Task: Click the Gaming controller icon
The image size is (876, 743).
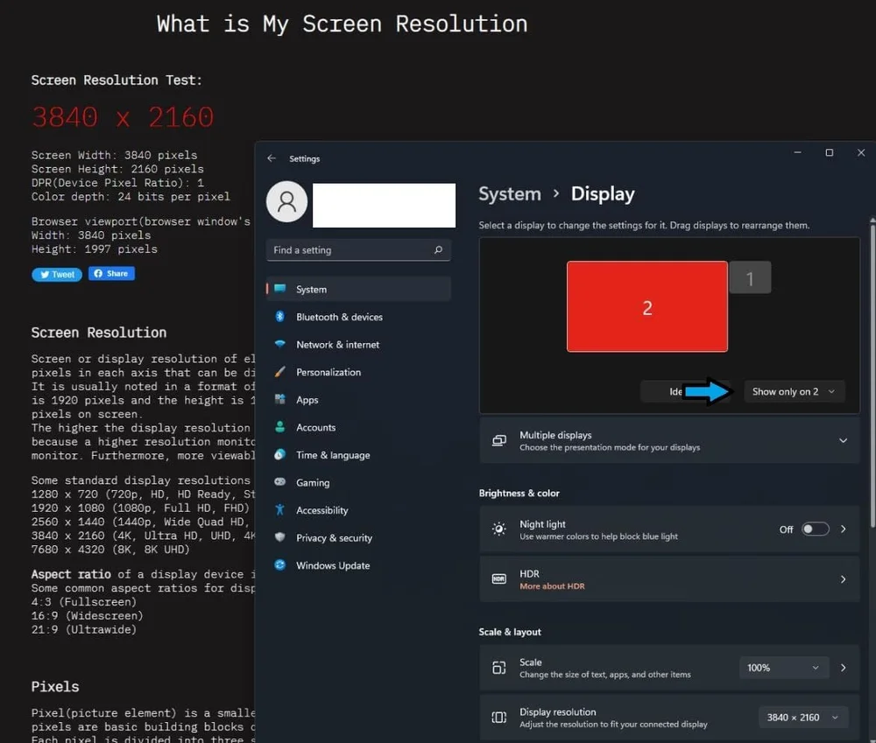Action: 280,481
